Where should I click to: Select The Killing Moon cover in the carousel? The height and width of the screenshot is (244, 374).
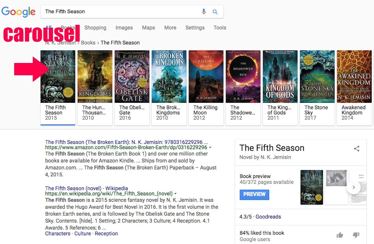tap(206, 76)
